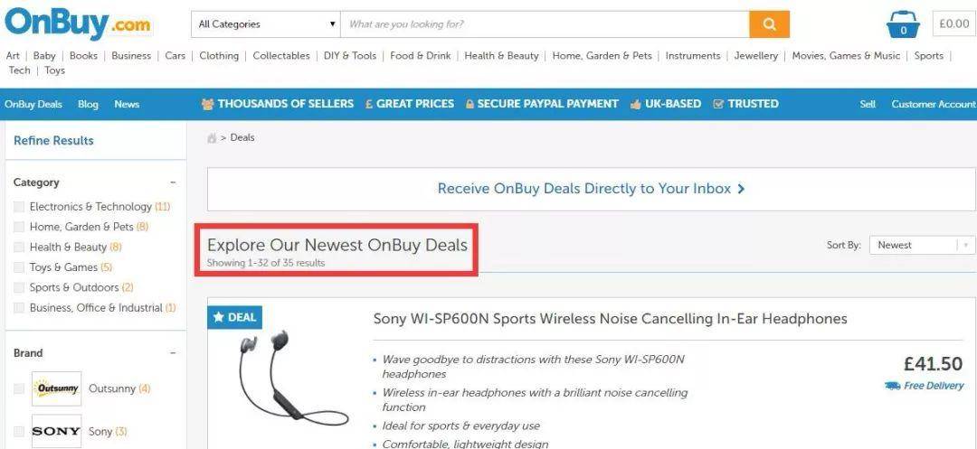This screenshot has width=977, height=449.
Task: Open the Blog menu item
Action: (x=88, y=105)
